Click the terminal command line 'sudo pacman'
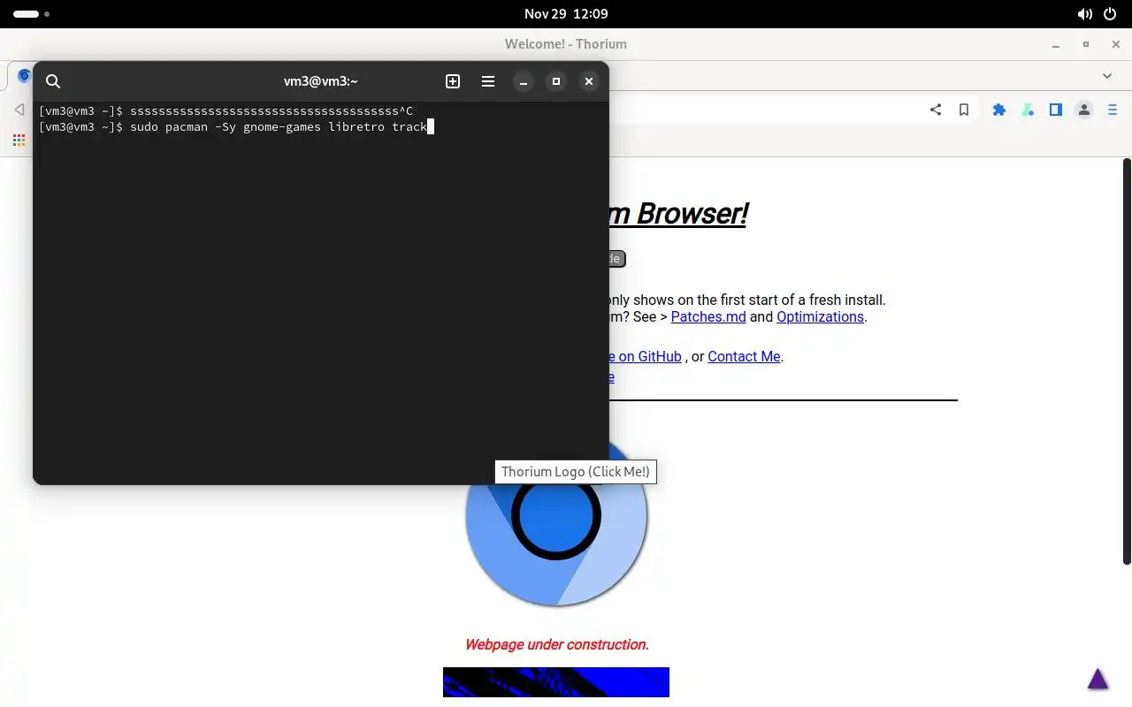 pyautogui.click(x=279, y=126)
